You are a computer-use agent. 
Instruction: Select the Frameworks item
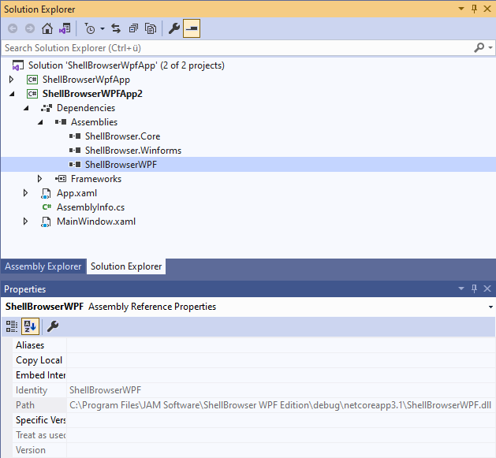tap(96, 179)
